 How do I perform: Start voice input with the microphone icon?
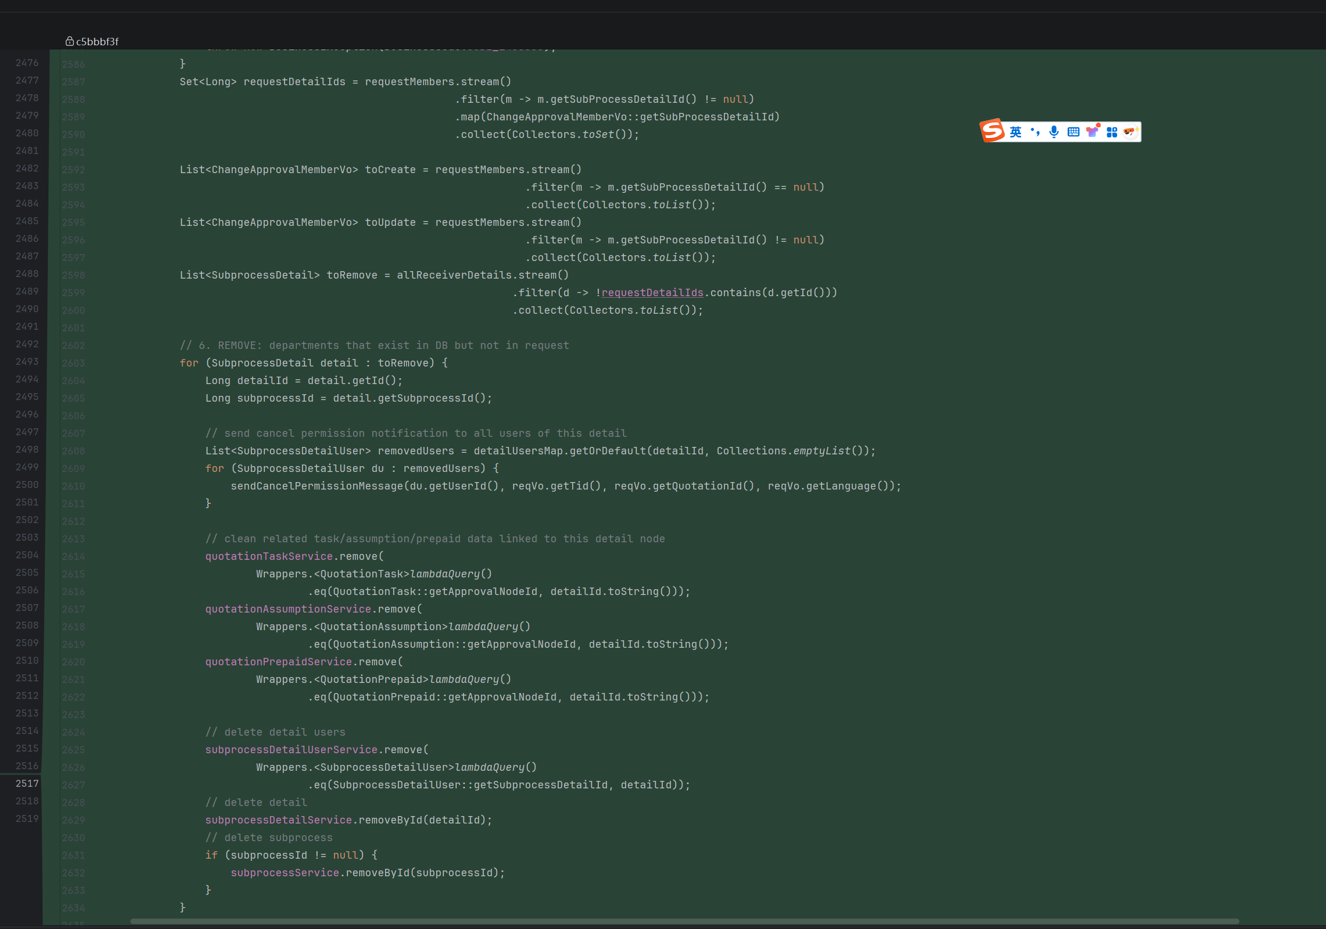coord(1054,132)
